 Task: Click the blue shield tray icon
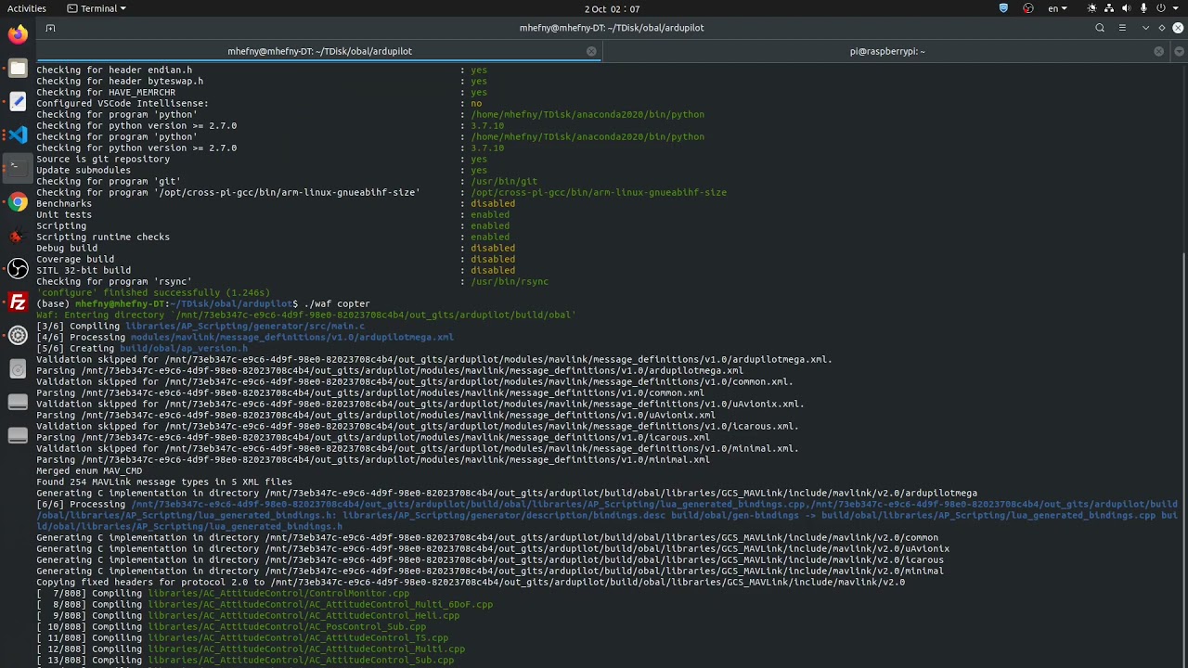click(1003, 8)
